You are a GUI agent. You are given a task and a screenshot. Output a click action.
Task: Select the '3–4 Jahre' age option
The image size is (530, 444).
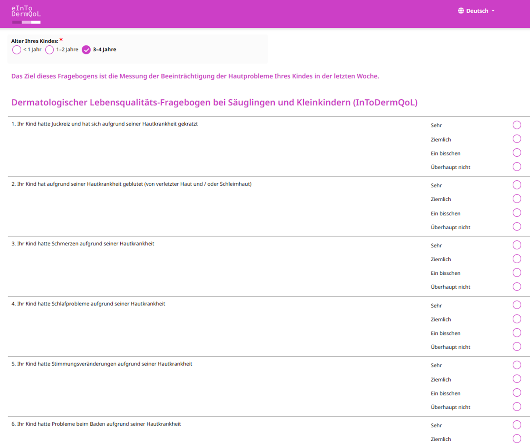pyautogui.click(x=86, y=50)
